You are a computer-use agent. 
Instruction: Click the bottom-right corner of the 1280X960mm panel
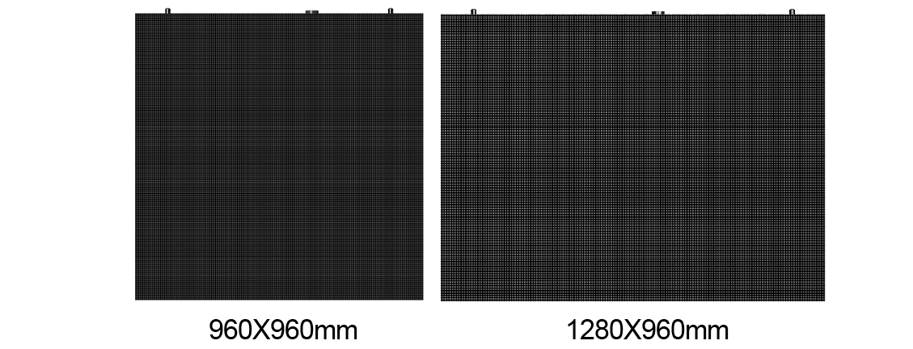click(x=822, y=299)
